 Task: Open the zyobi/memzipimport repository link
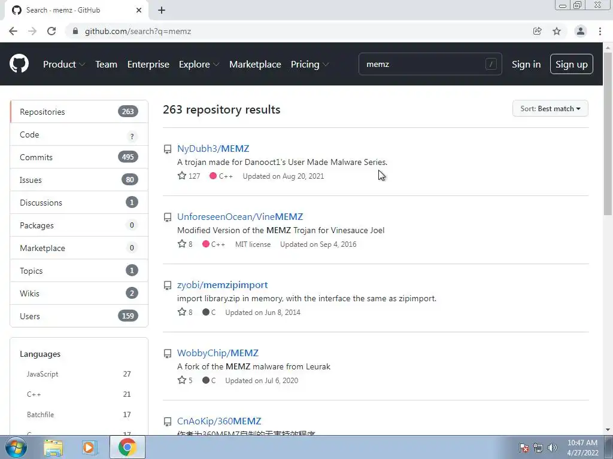223,285
